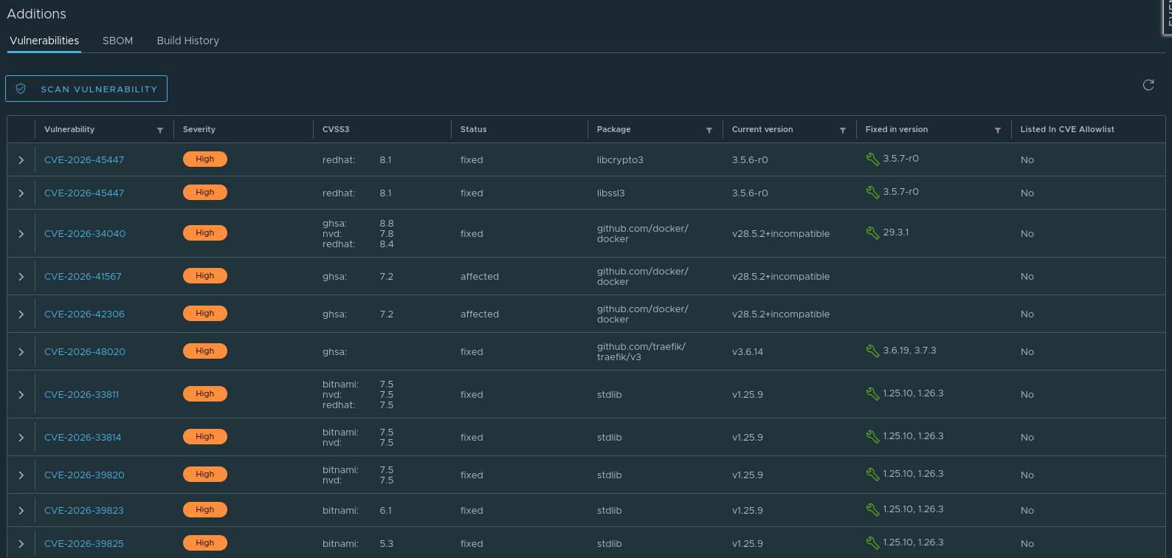The image size is (1172, 558).
Task: Expand the CVE-2026-34040 row details
Action: pyautogui.click(x=21, y=233)
